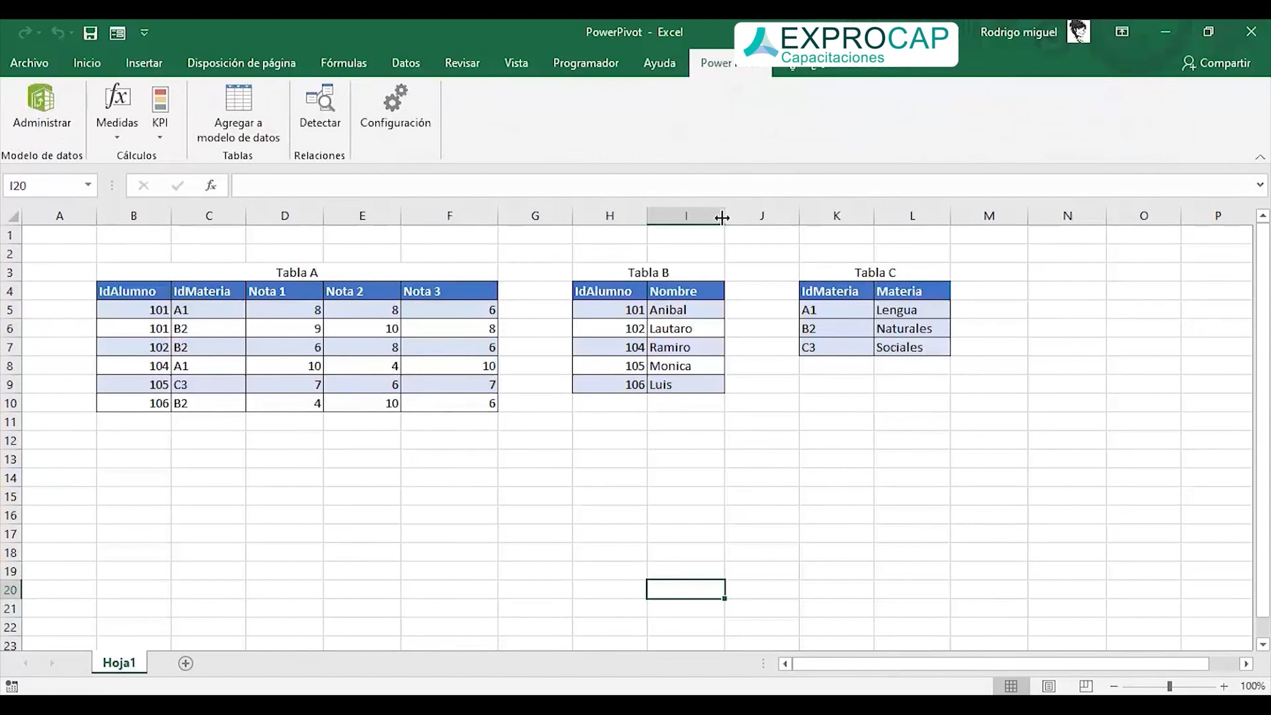Cancel formula bar entry with X

pos(143,185)
